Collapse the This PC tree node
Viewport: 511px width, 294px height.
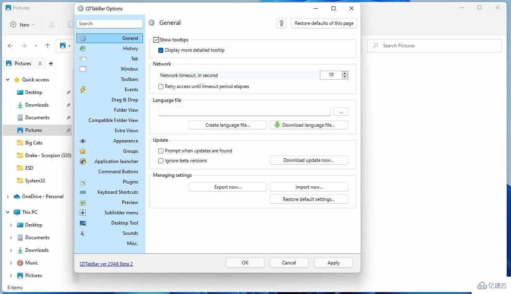click(x=7, y=212)
